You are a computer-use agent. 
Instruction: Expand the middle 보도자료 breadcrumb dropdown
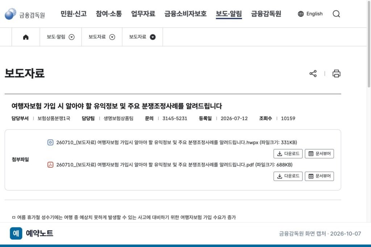[112, 37]
